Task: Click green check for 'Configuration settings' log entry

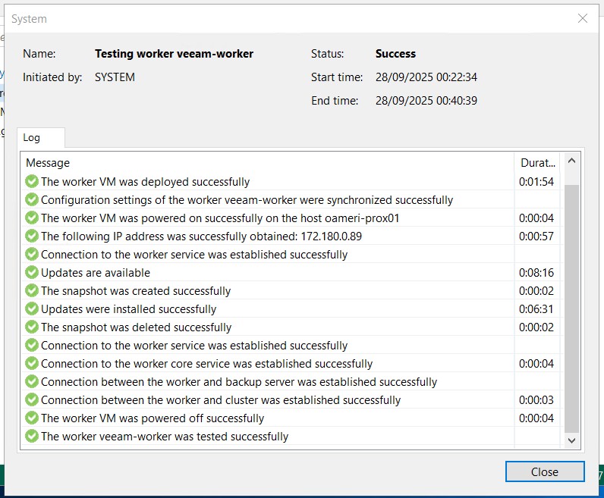Action: pos(32,200)
